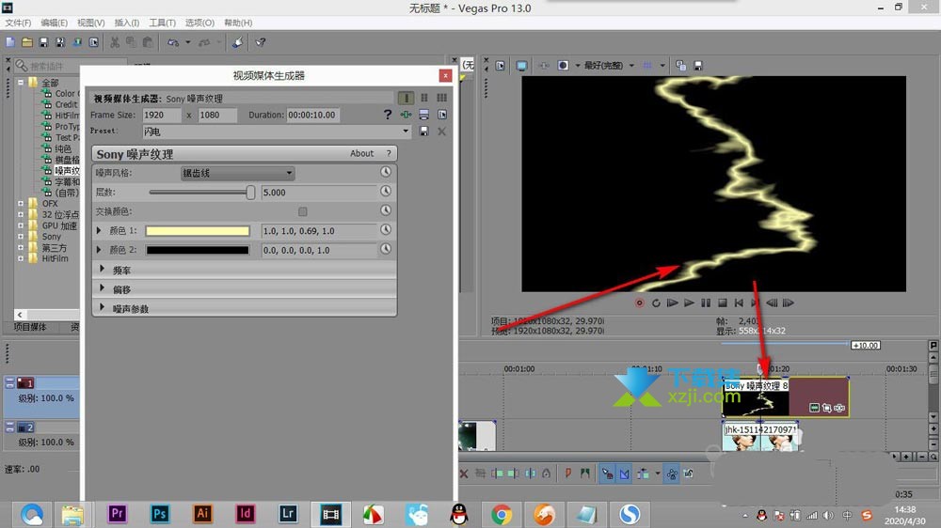
Task: Toggle Enable Snapping on the timeline toolbar
Action: tap(607, 474)
